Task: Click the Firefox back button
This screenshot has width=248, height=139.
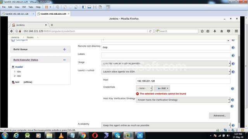Action: point(12,31)
